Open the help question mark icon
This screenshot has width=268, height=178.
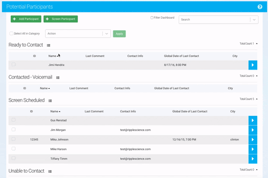260,7
